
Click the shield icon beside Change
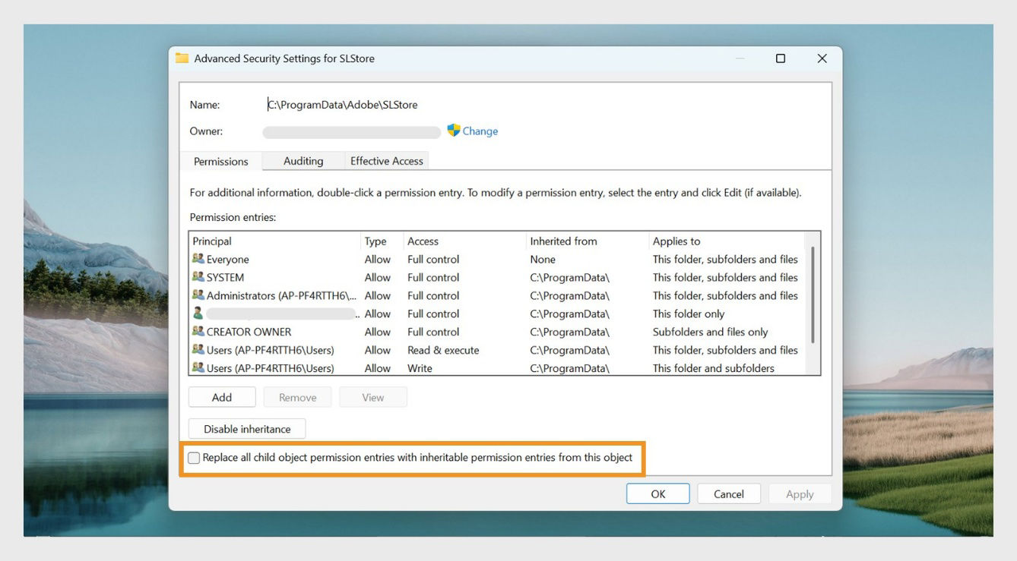(454, 131)
